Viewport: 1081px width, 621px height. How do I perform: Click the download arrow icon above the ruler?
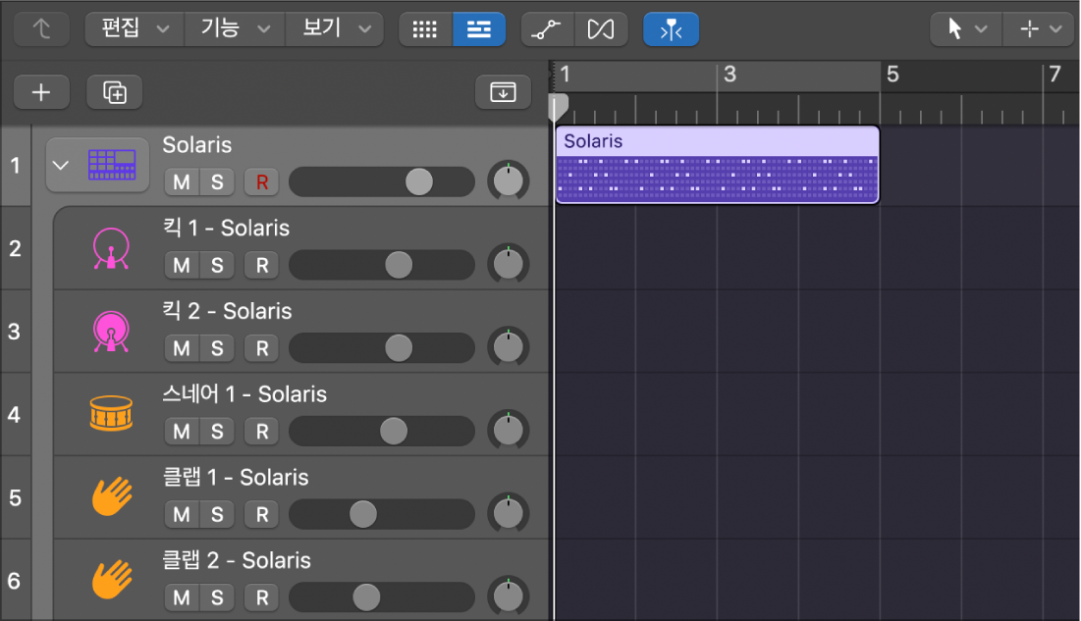click(x=503, y=91)
